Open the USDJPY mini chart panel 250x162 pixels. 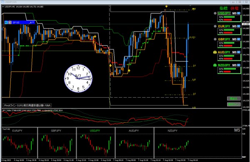[96, 142]
